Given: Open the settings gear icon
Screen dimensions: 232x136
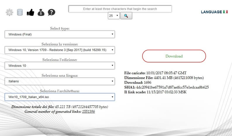Looking at the screenshot, I should click(x=9, y=12).
